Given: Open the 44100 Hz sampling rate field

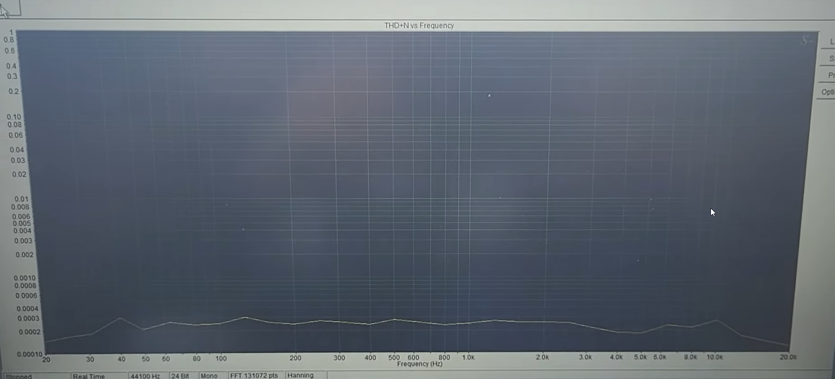Looking at the screenshot, I should (145, 376).
